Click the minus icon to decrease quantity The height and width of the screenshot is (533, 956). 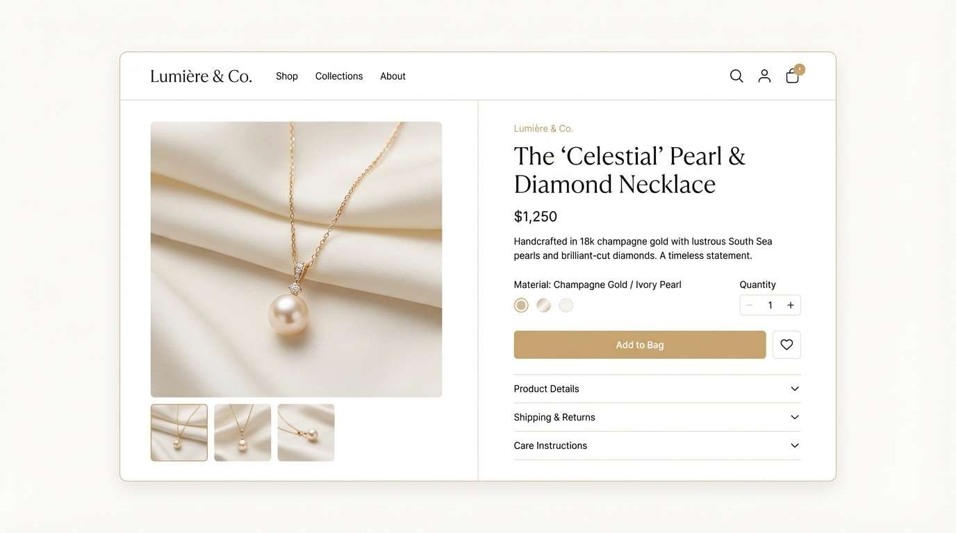(x=749, y=304)
